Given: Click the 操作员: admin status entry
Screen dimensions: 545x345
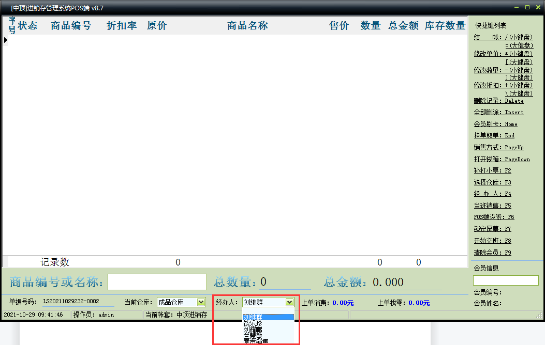Looking at the screenshot, I should (x=94, y=315).
